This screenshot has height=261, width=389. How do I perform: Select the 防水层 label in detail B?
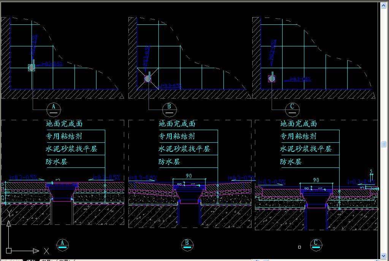pos(169,162)
